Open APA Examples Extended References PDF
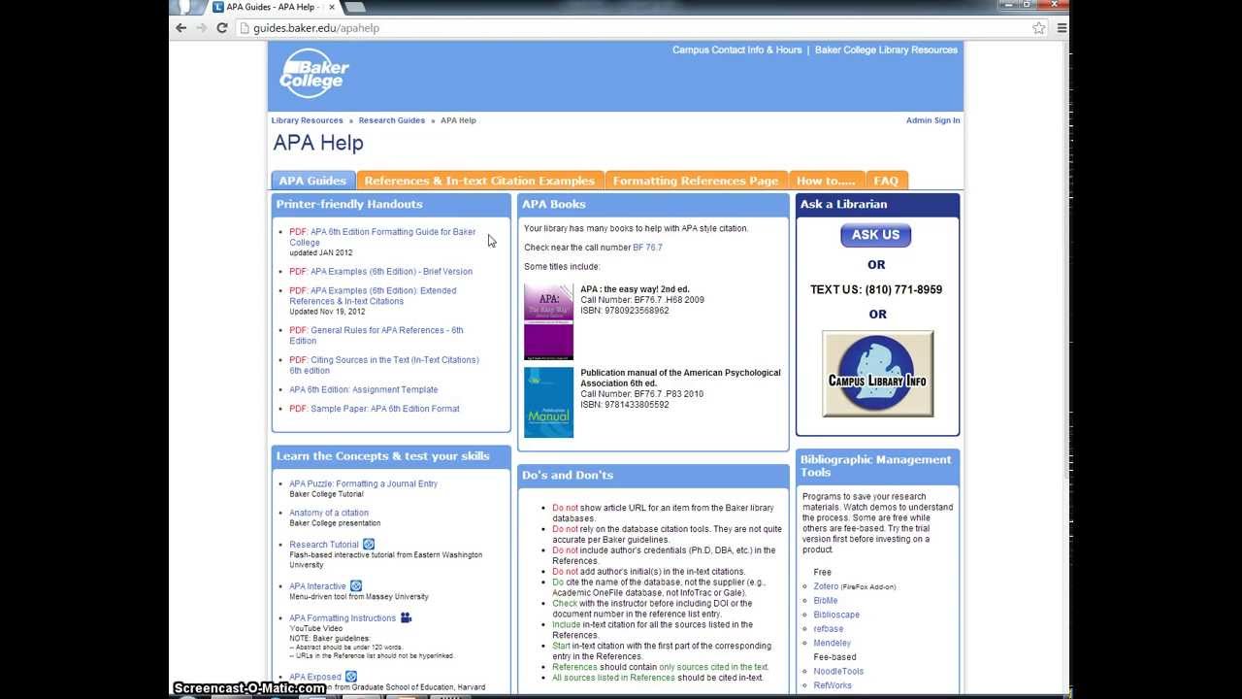The image size is (1242, 699). 373,296
